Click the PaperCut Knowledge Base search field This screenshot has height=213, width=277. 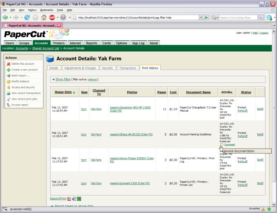tap(238, 18)
